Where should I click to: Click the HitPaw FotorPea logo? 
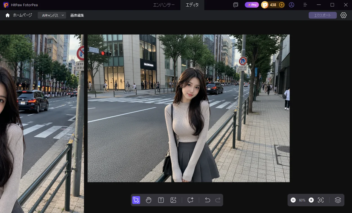(6, 5)
